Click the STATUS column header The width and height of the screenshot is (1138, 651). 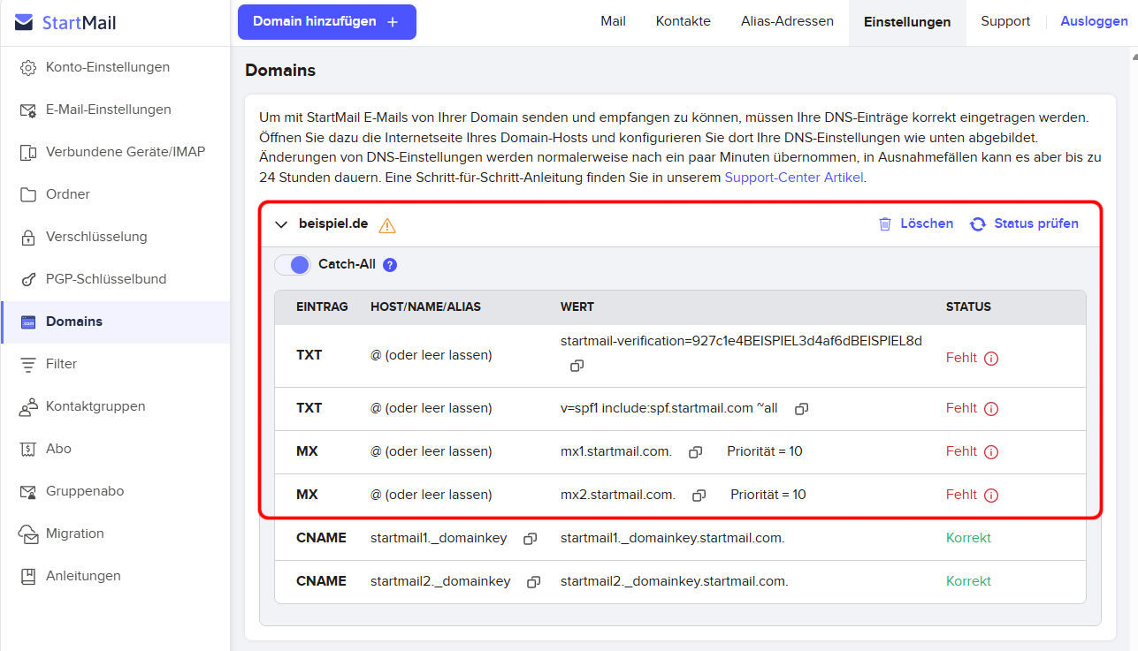tap(968, 307)
